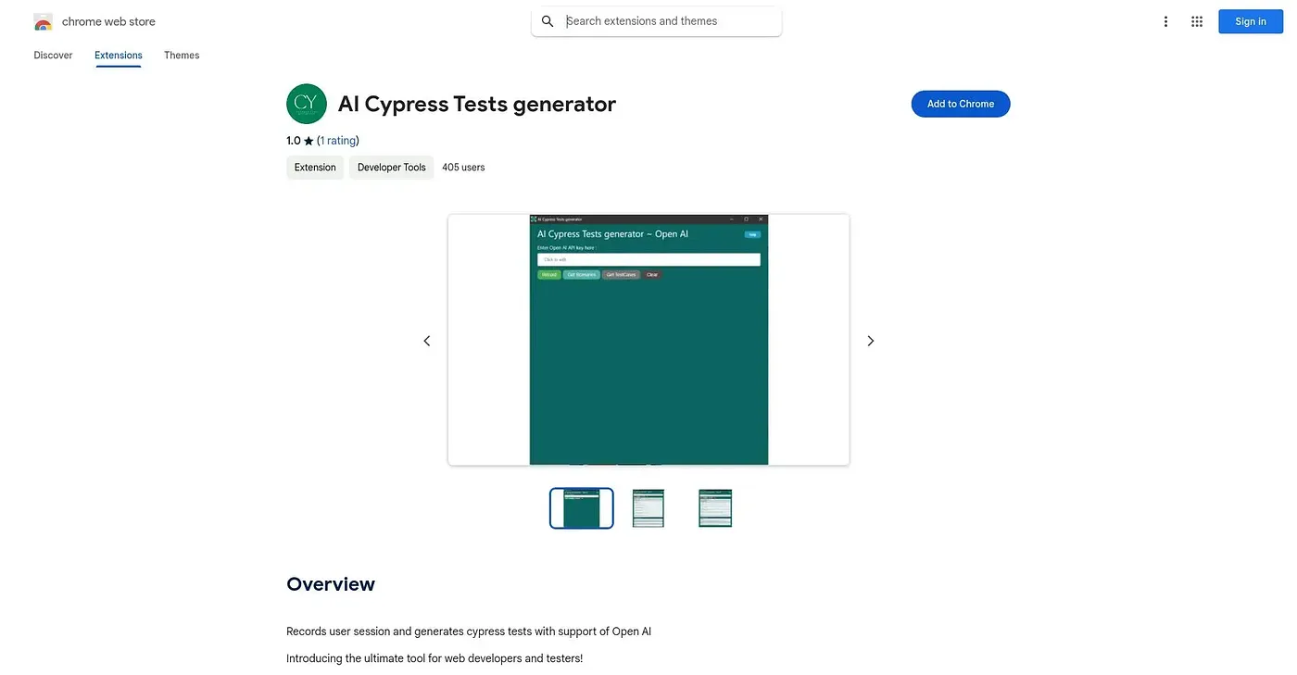Click the Sign in button
The width and height of the screenshot is (1297, 675).
click(1250, 21)
